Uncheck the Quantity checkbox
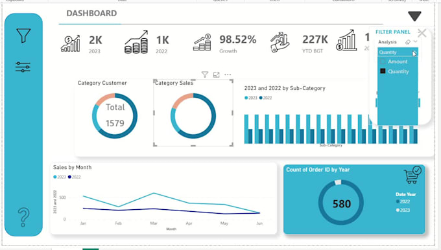441x250 pixels. (383, 71)
